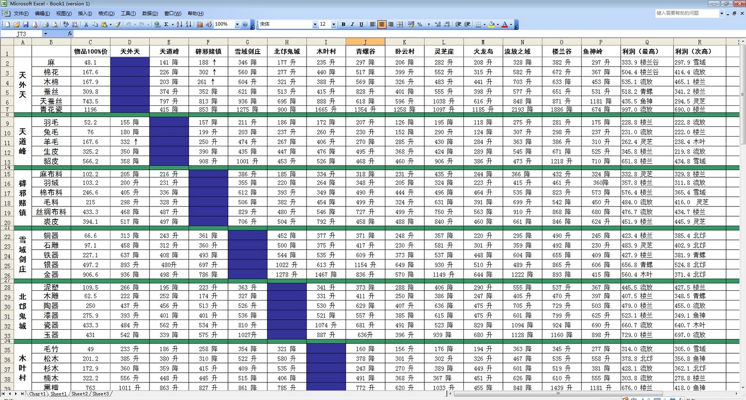Increase decimal places icon
Screen dimensions: 746x400
(x=438, y=24)
